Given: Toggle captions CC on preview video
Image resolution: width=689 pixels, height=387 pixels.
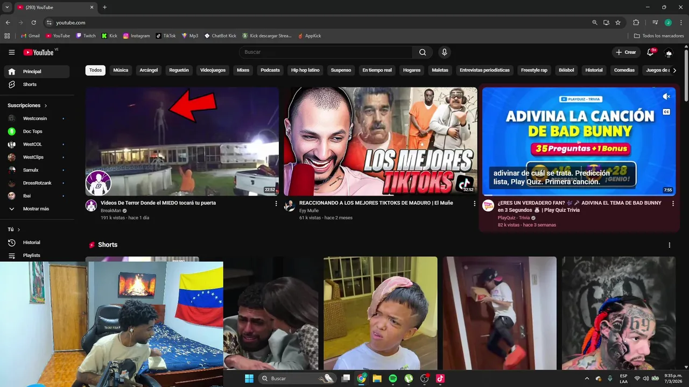Looking at the screenshot, I should pyautogui.click(x=666, y=112).
